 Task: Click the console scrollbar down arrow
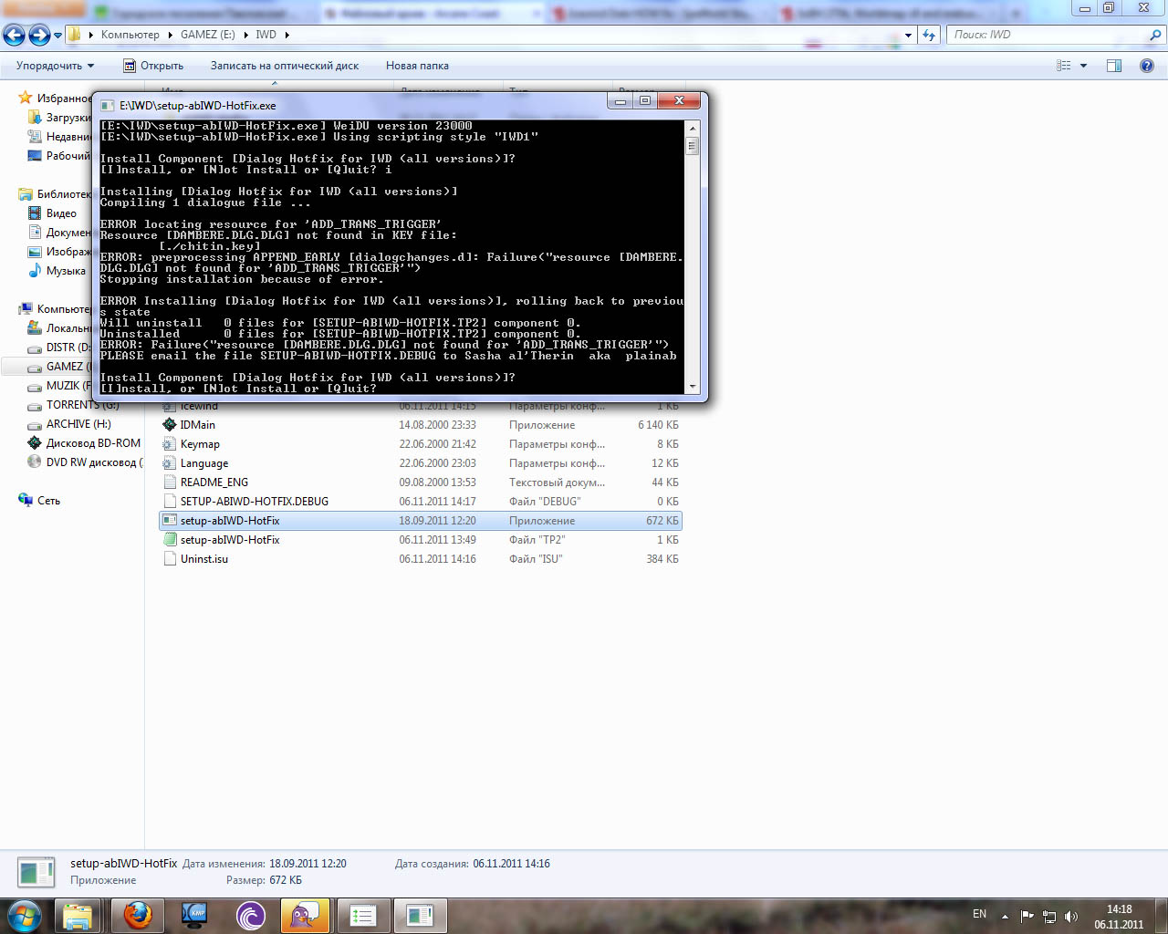pos(693,386)
